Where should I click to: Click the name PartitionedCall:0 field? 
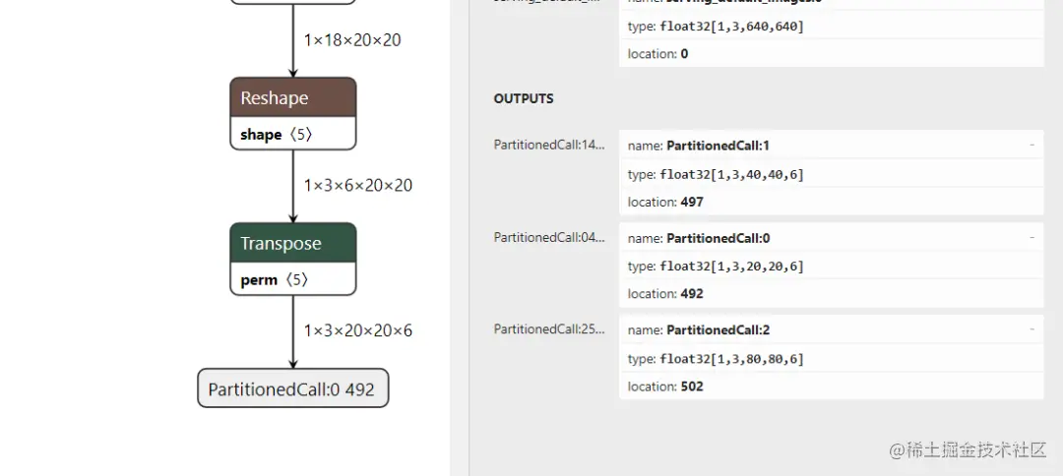coord(831,238)
